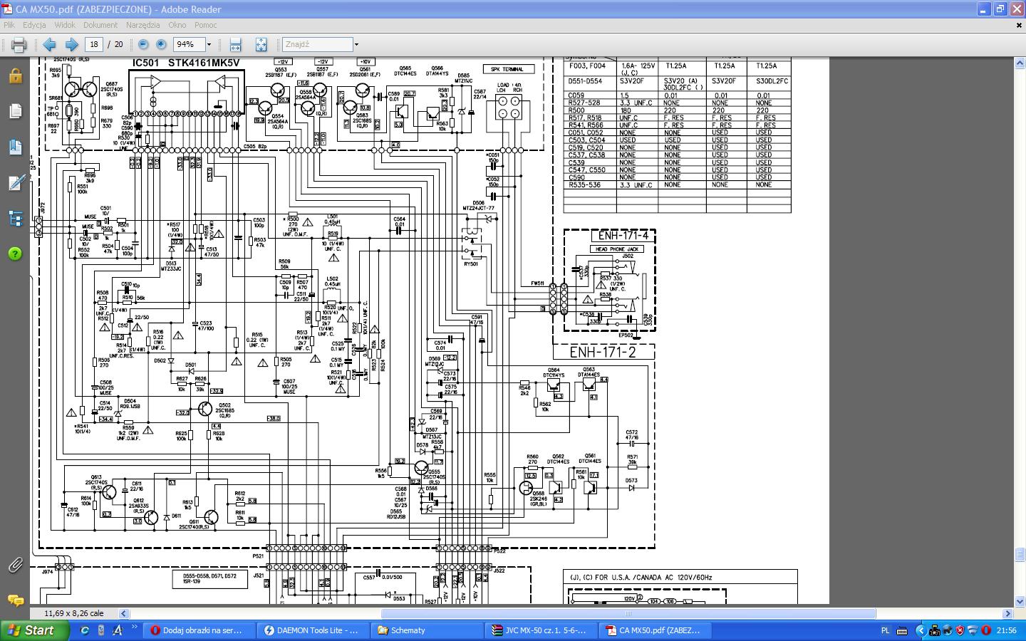Viewport: 1026px width, 641px height.
Task: Click the Print icon in the toolbar
Action: (19, 44)
